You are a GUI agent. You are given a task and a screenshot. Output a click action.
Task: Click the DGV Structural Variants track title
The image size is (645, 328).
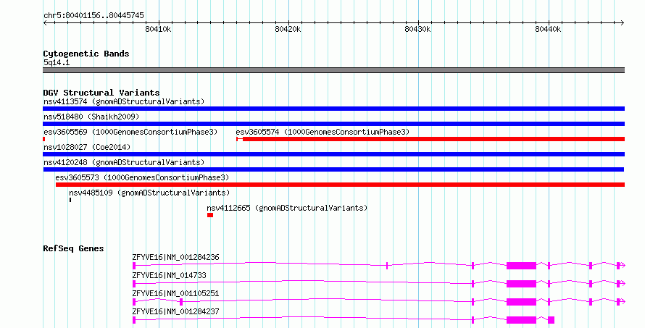click(x=101, y=93)
